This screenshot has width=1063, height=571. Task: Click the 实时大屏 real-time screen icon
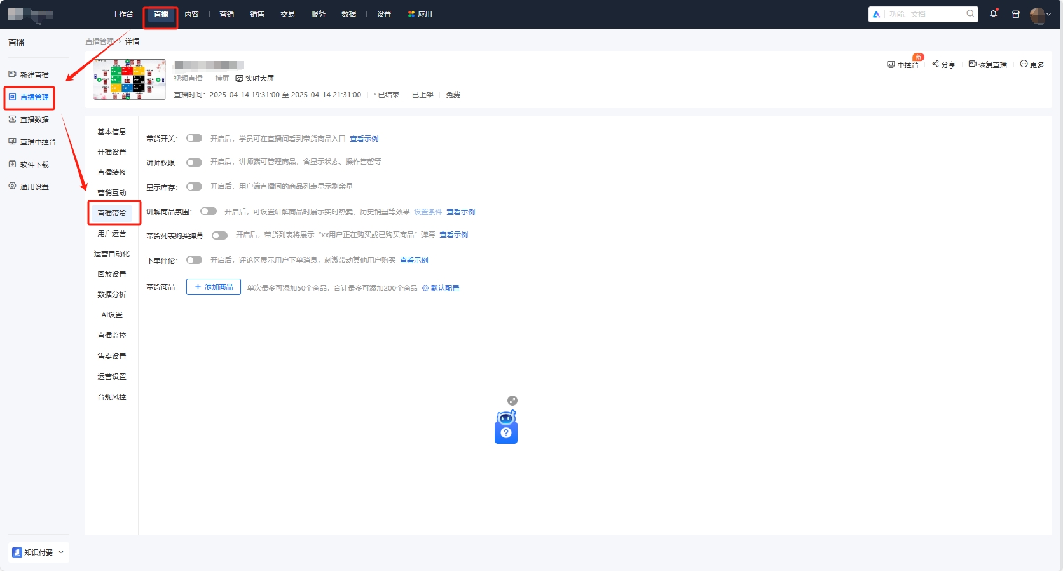pyautogui.click(x=240, y=79)
